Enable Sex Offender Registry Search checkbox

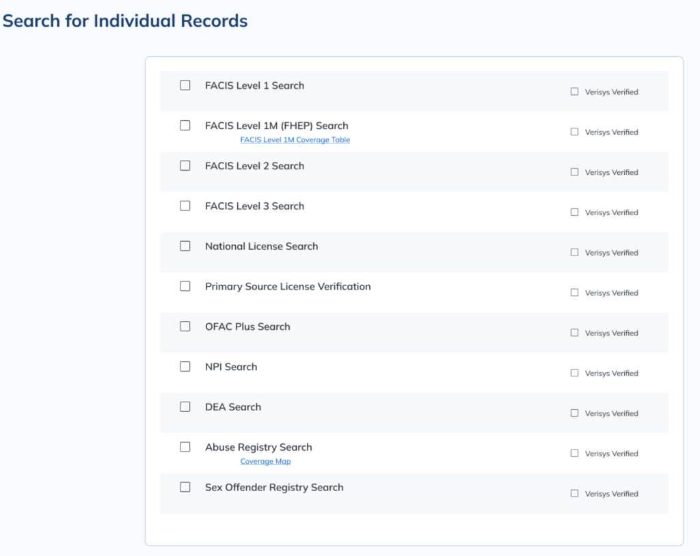tap(185, 487)
